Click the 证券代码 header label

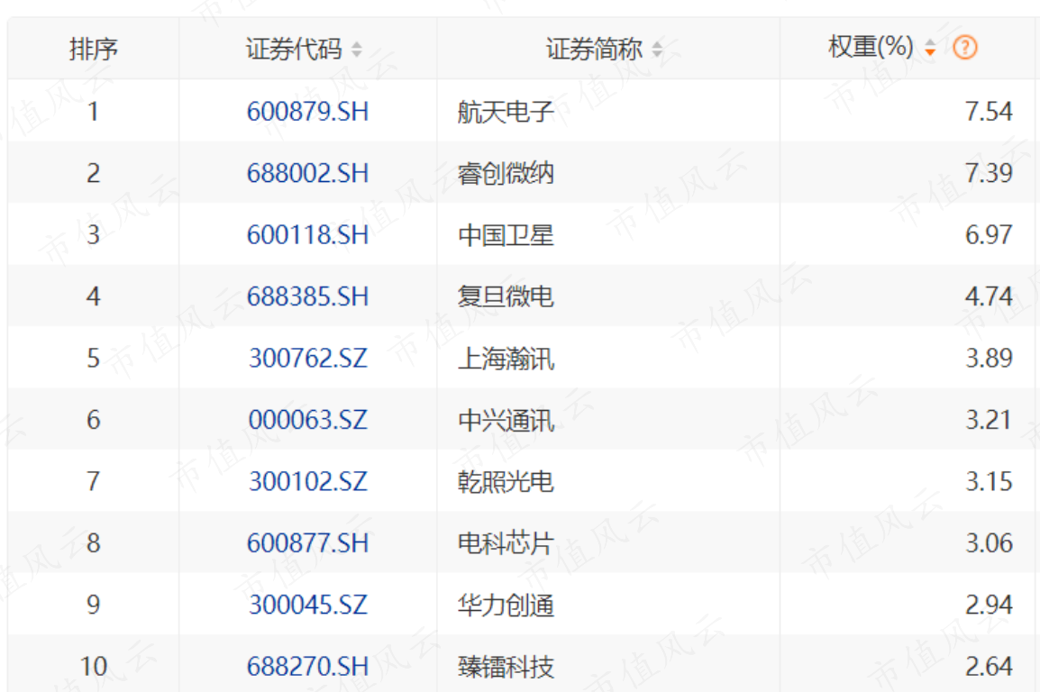294,49
